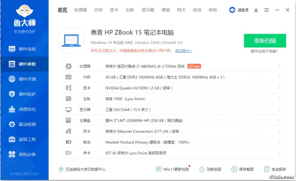Open the hamburger main menu
The width and height of the screenshot is (296, 181).
point(266,10)
